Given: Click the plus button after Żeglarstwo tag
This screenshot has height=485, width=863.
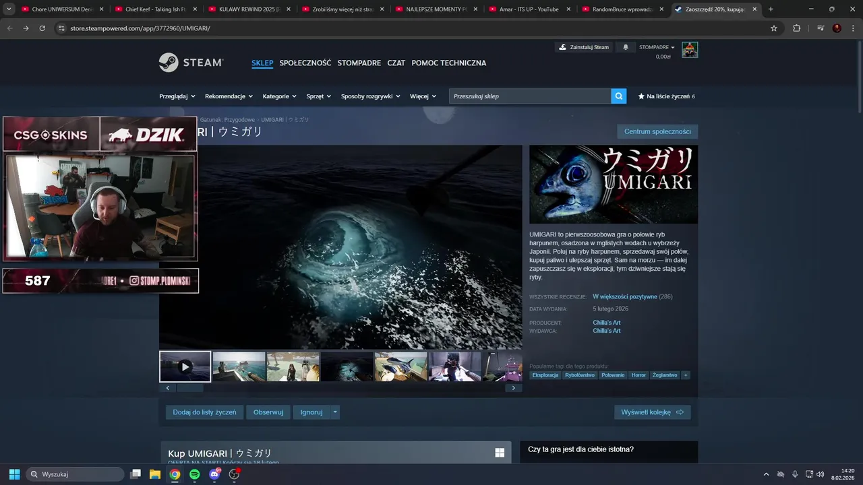Looking at the screenshot, I should click(x=686, y=375).
